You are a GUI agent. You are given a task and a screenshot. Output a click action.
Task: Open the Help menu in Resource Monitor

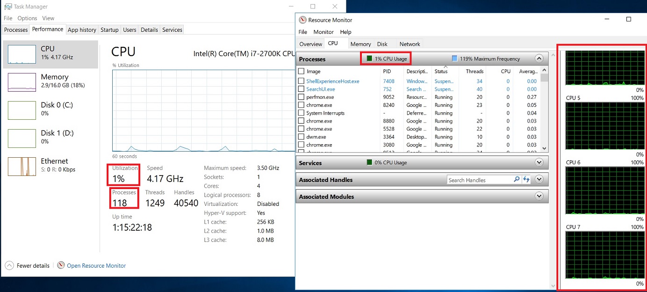[345, 32]
